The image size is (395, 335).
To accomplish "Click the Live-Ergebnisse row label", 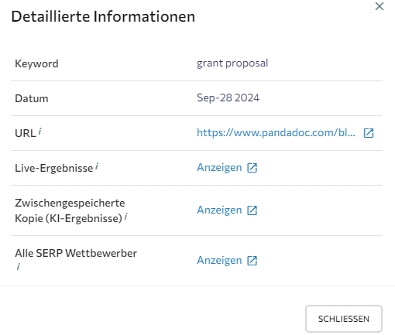I will [54, 168].
